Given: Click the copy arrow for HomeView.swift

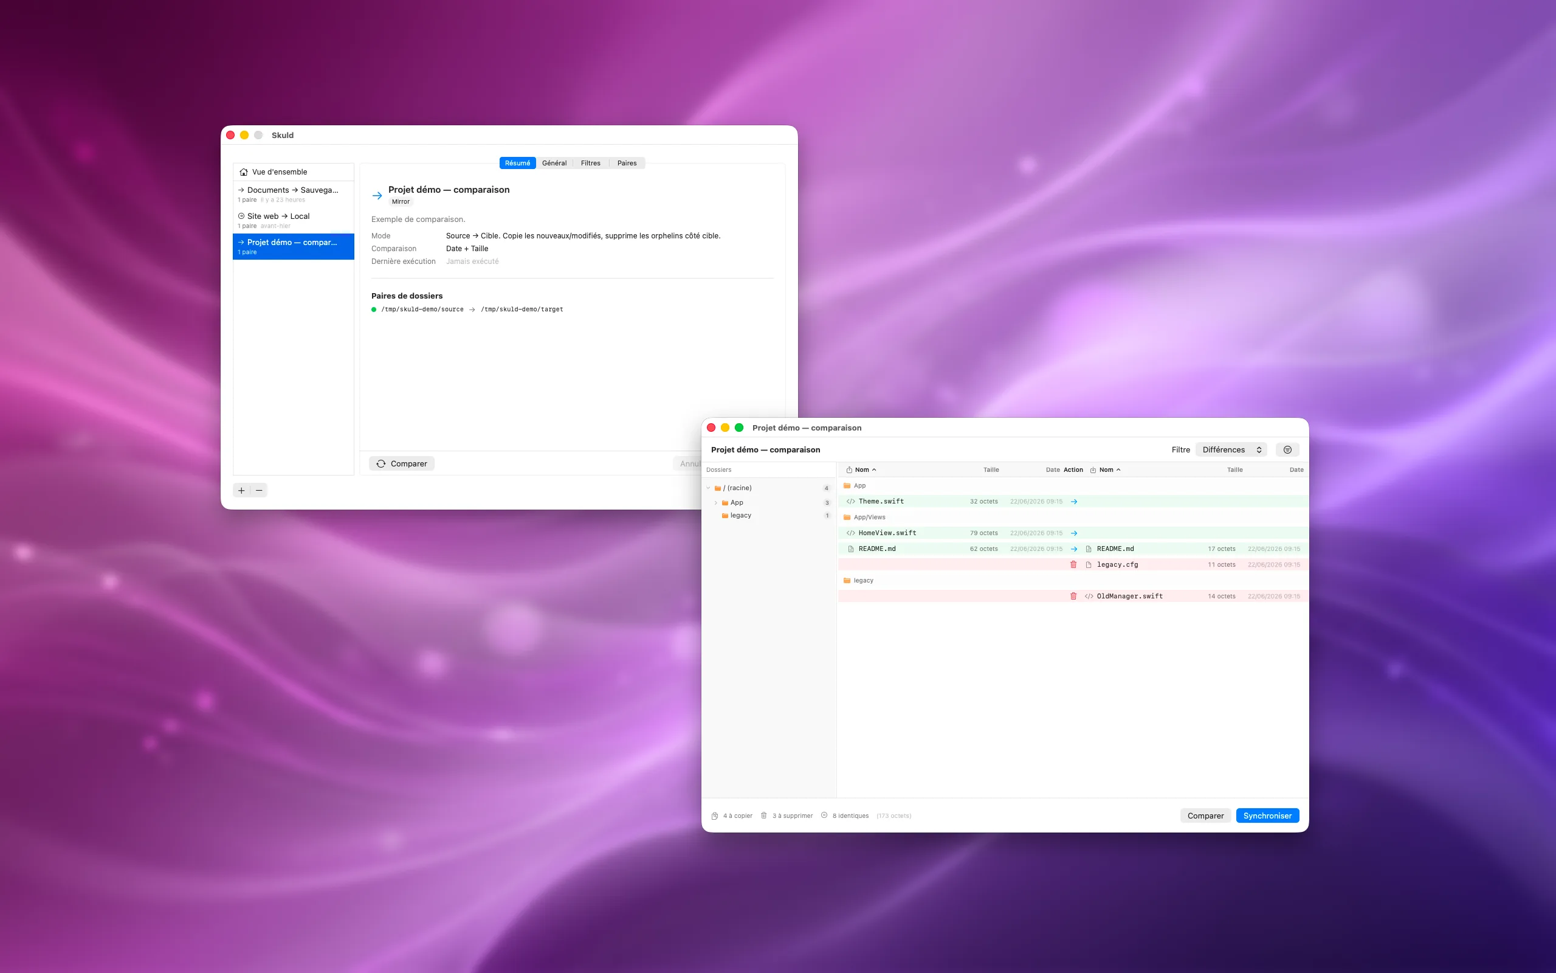Looking at the screenshot, I should (x=1074, y=533).
